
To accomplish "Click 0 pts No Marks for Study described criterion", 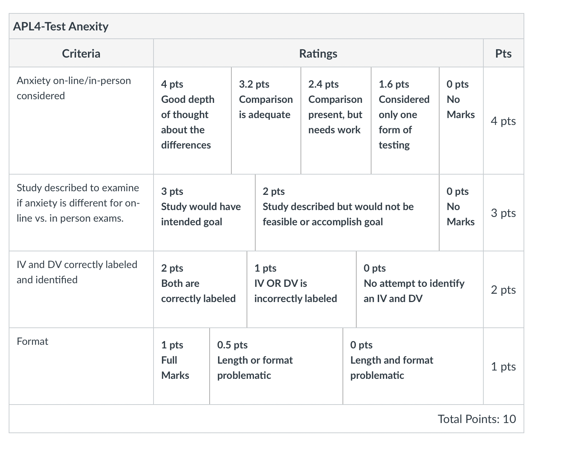I will click(x=461, y=213).
